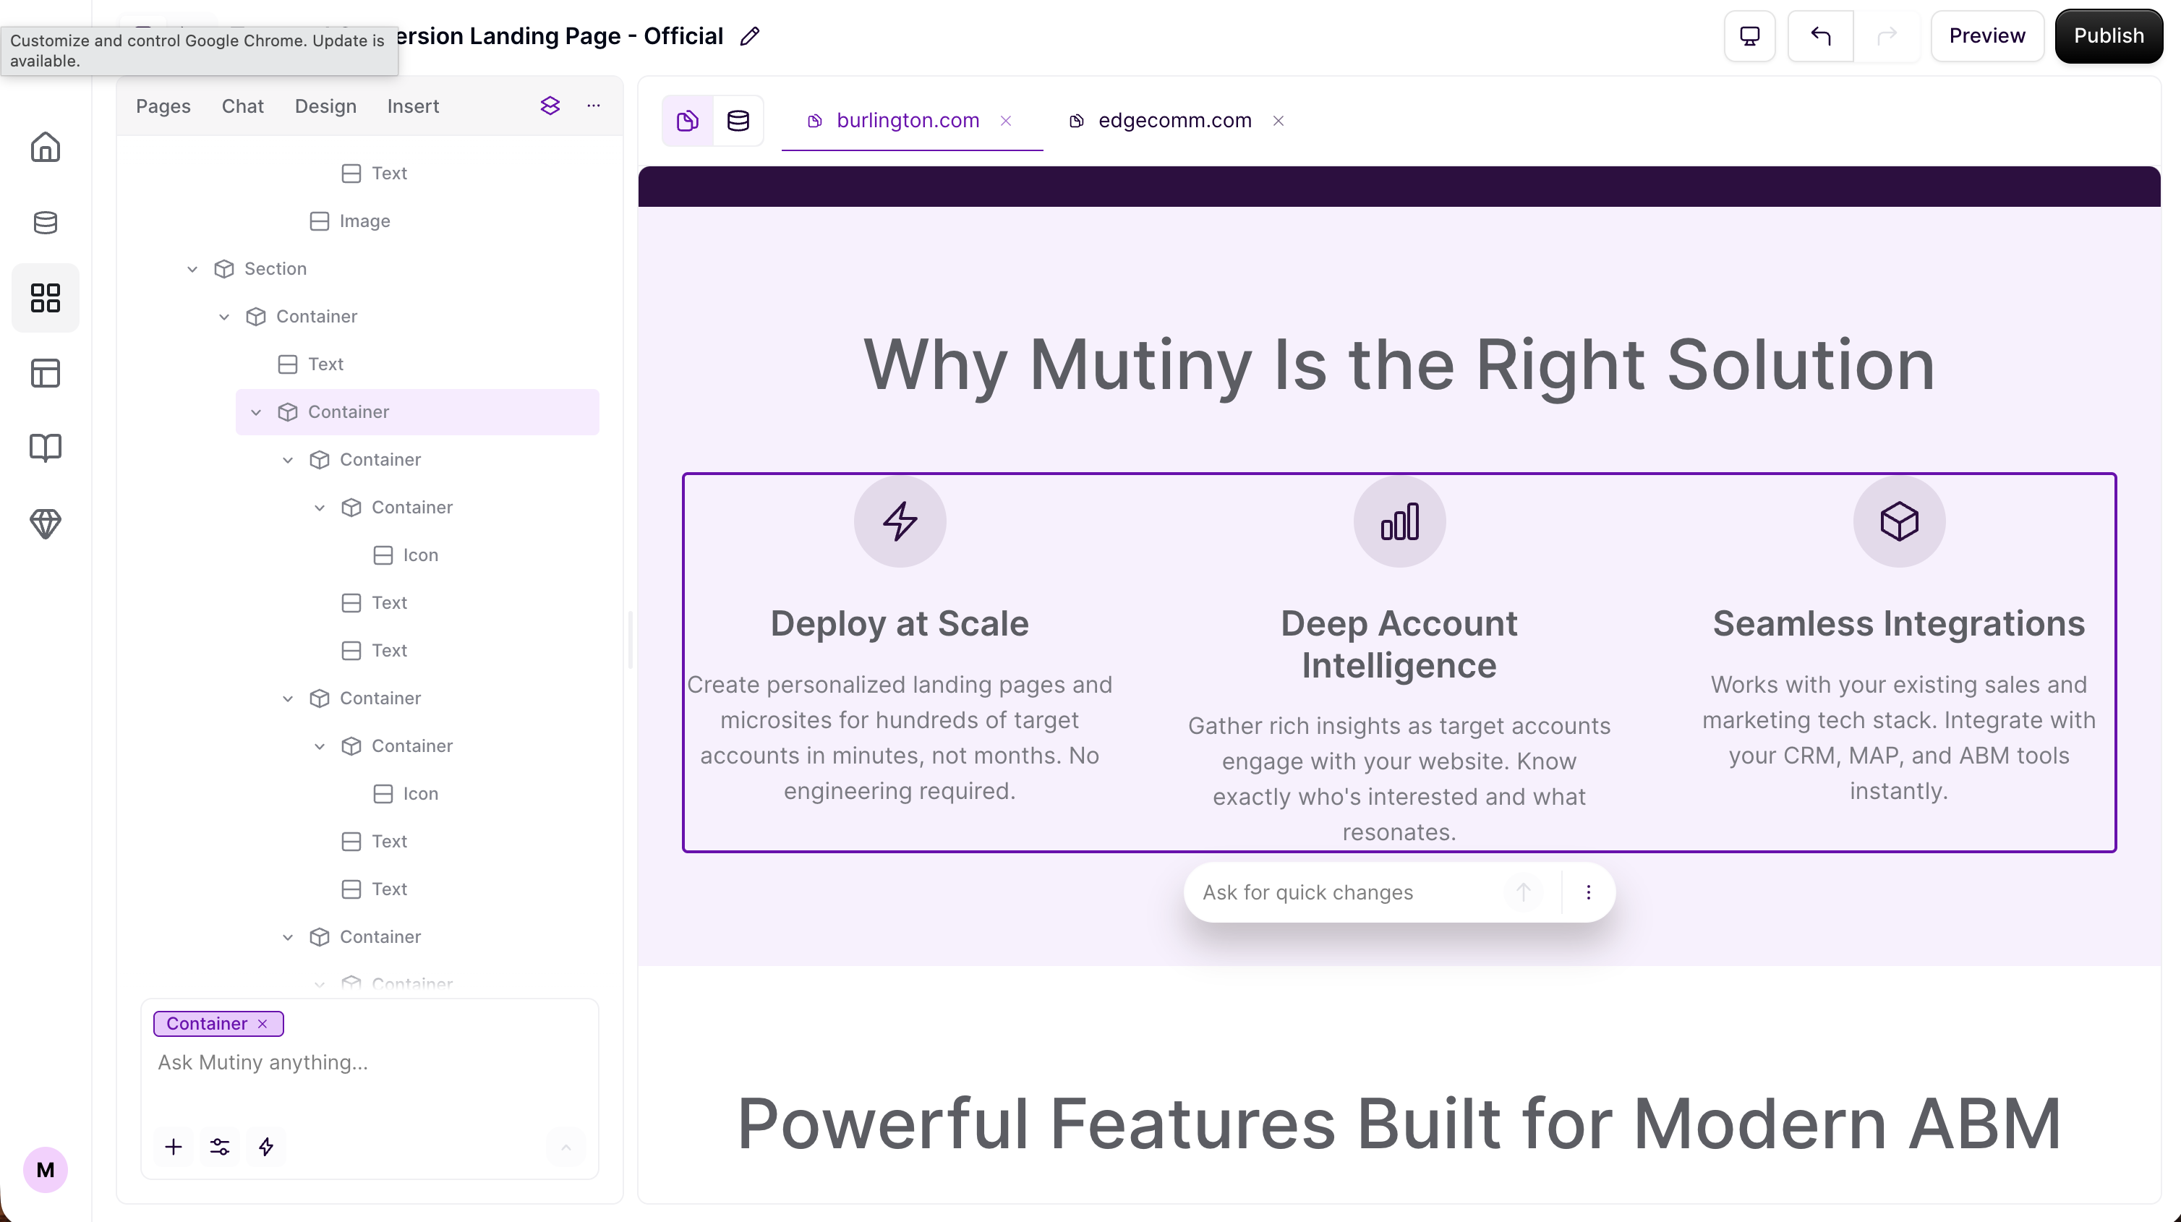Image resolution: width=2181 pixels, height=1222 pixels.
Task: Switch to the edgecomm.com tab
Action: (1174, 121)
